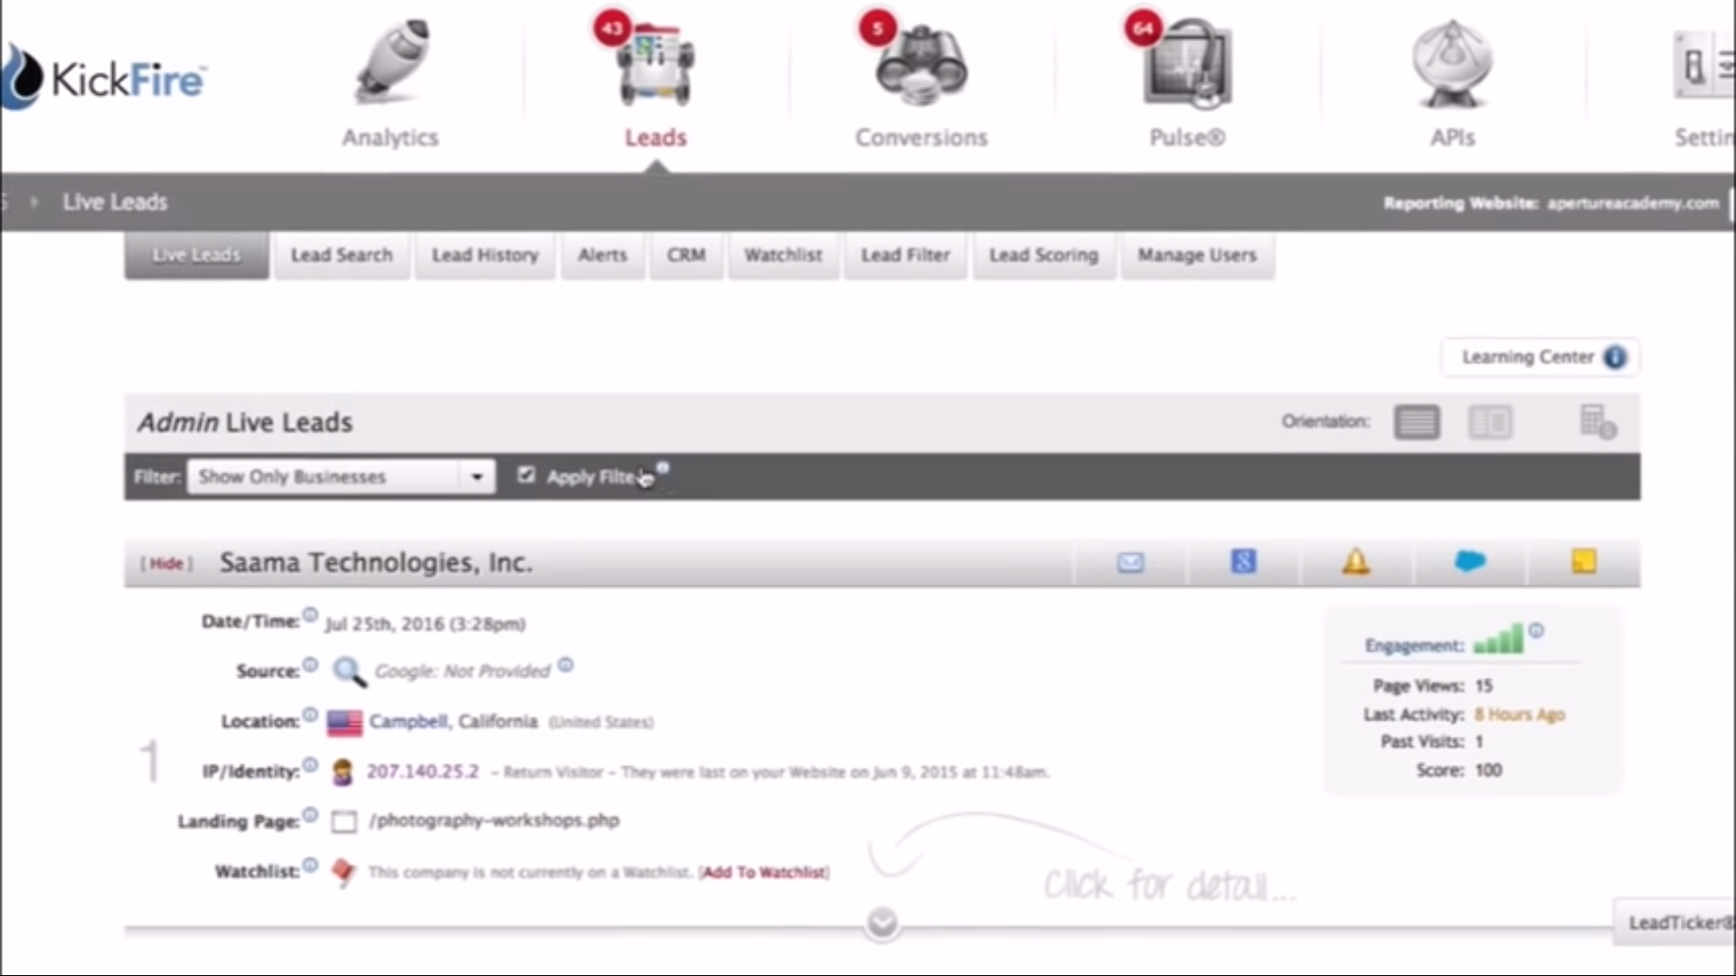1736x976 pixels.
Task: Select horizontal list orientation view
Action: point(1416,422)
